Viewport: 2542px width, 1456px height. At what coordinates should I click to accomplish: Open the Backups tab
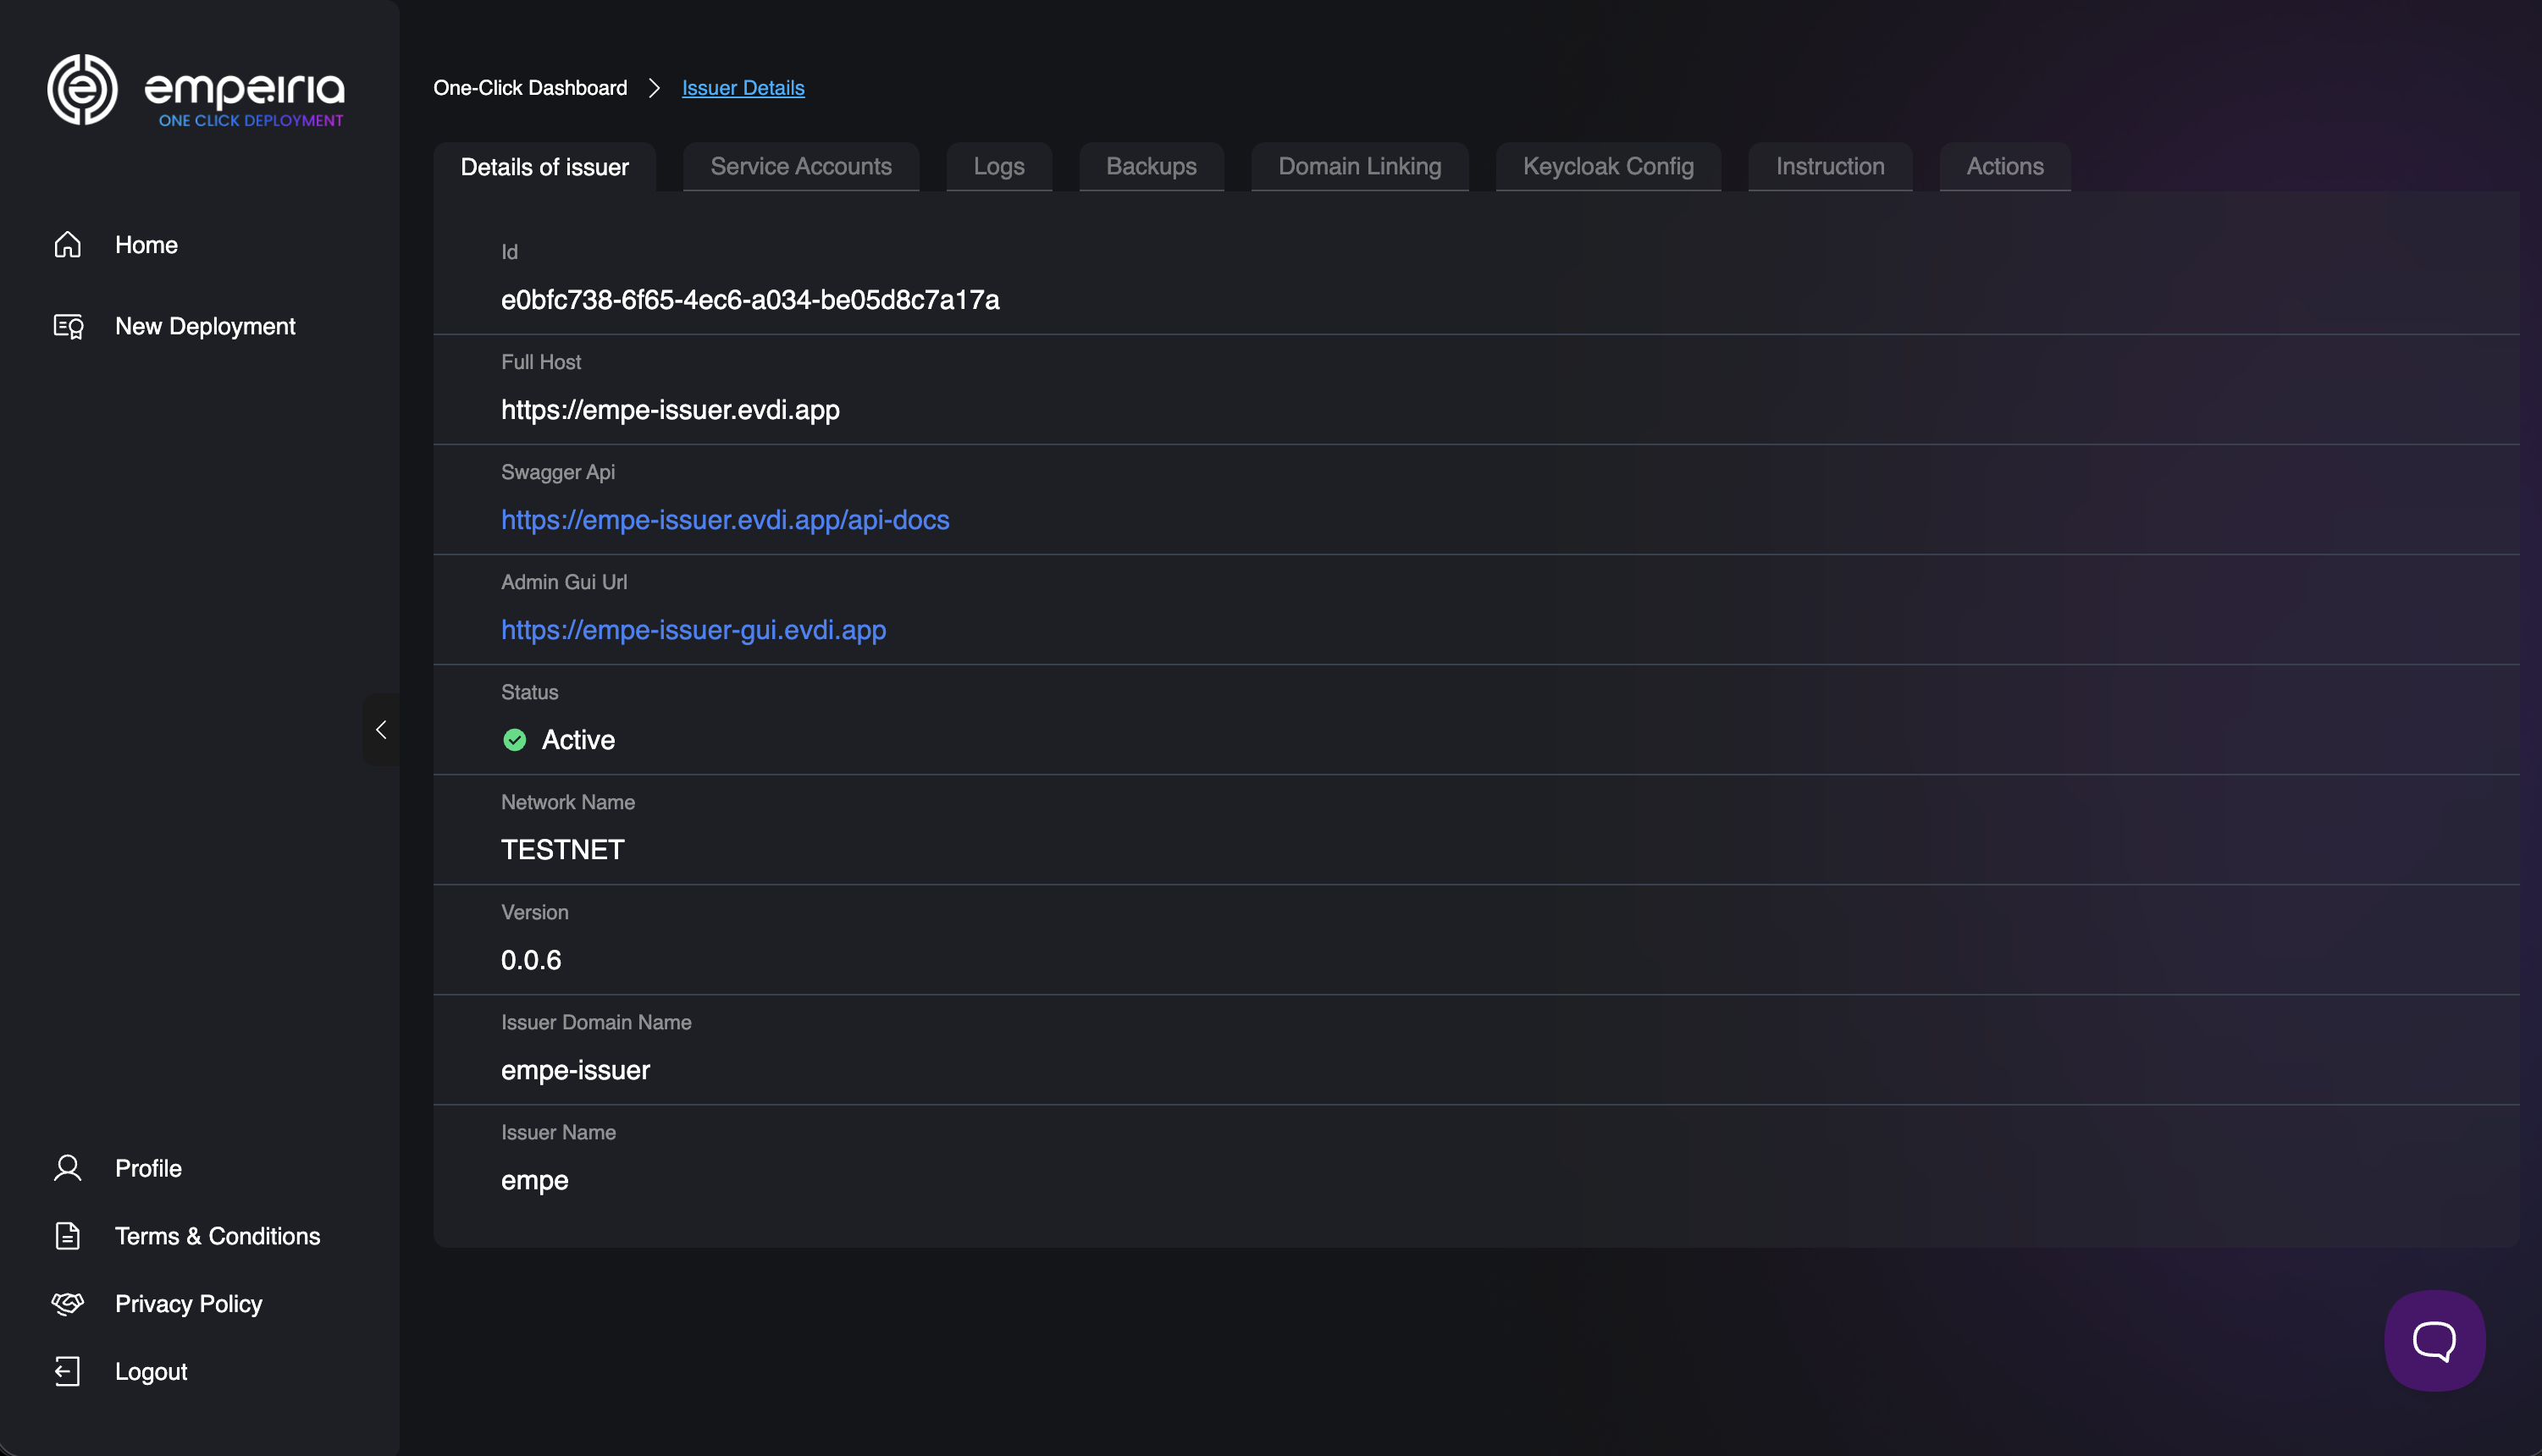1151,166
